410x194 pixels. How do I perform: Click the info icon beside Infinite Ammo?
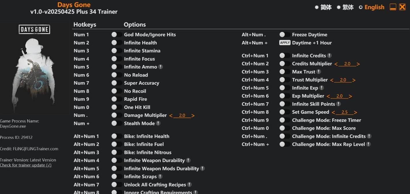(161, 67)
